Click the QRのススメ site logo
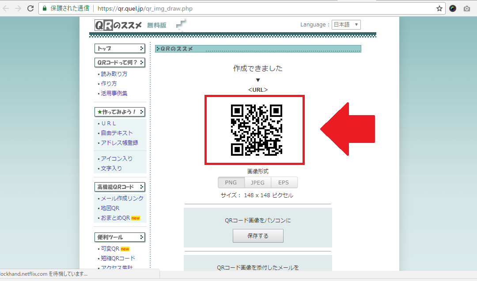Screen dimensions: 477x281 (118, 25)
